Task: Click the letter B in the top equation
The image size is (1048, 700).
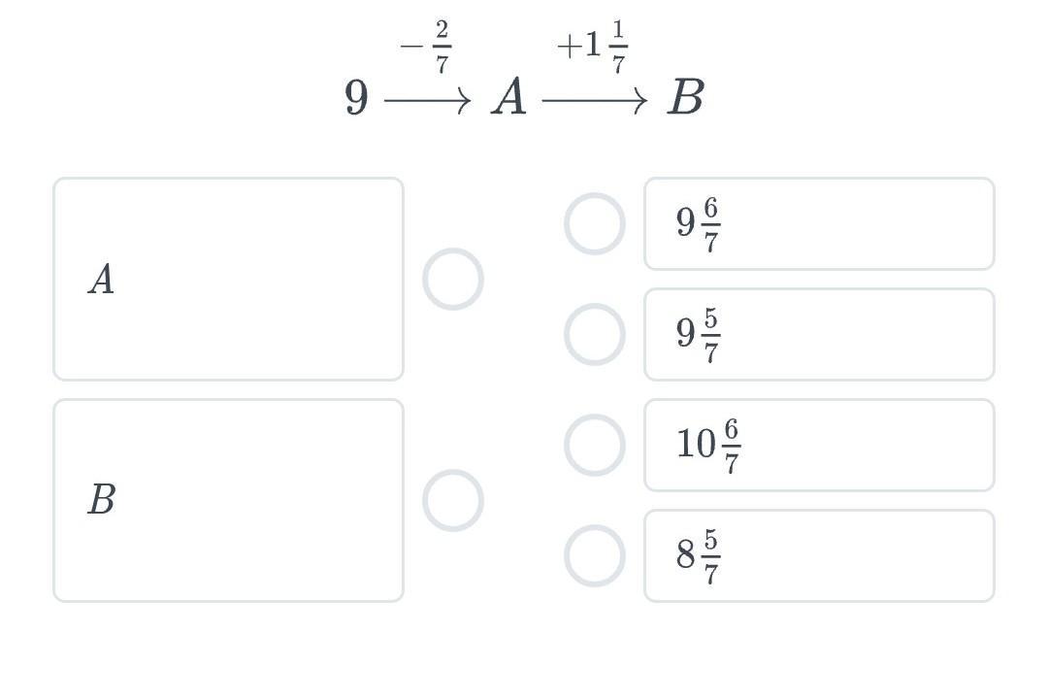Action: tap(686, 97)
